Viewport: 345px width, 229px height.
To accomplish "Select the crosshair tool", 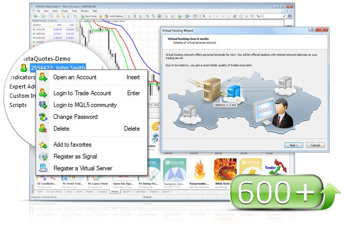I will coord(210,16).
